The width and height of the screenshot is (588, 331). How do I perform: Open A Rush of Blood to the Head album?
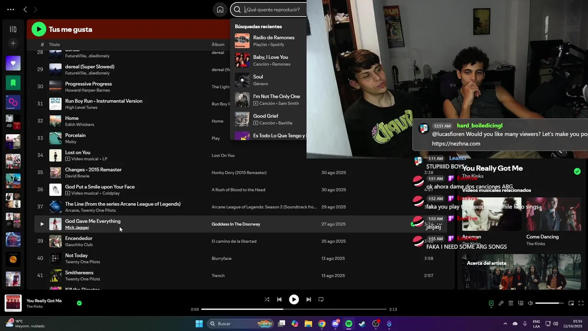[238, 190]
